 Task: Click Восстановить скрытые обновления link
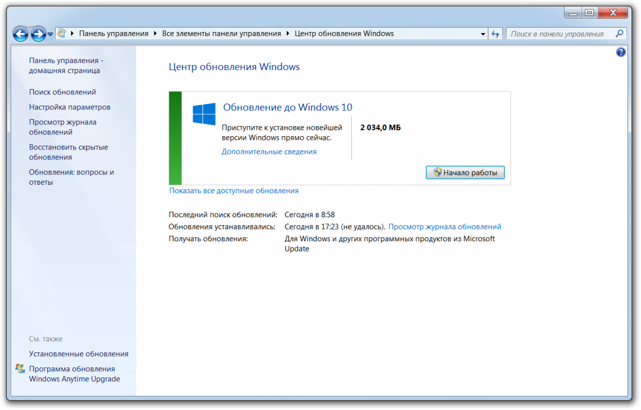[68, 152]
